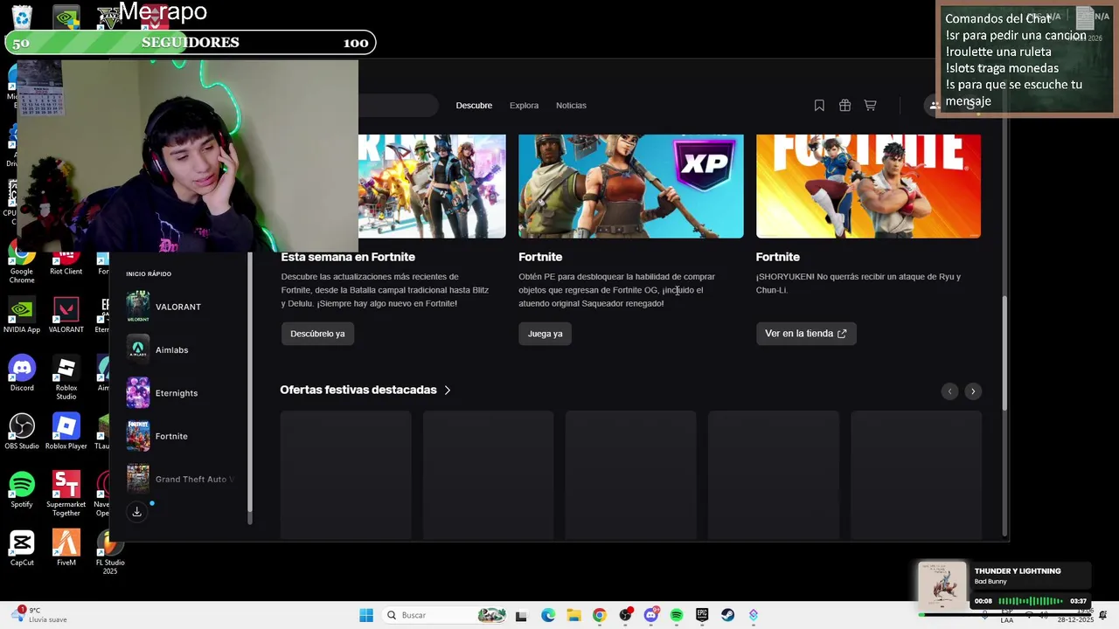Switch to the Descubre tab
Viewport: 1119px width, 629px height.
474,106
